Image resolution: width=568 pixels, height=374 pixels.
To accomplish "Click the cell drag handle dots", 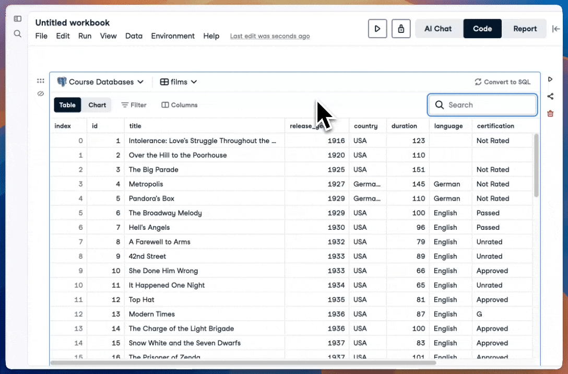I will pos(41,81).
